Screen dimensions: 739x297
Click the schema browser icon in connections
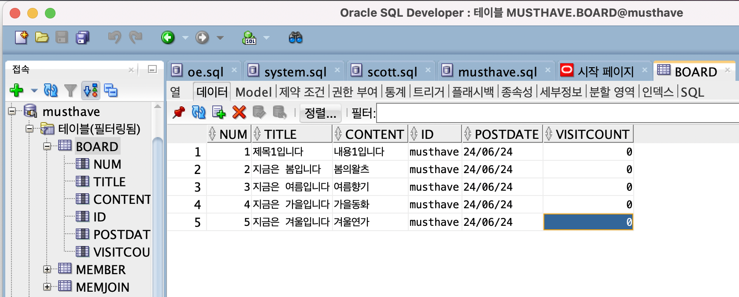(x=91, y=91)
